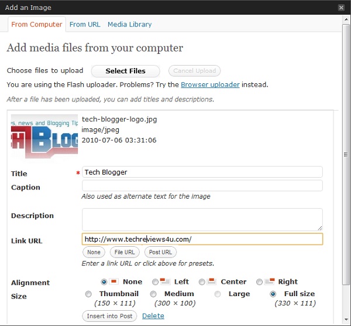The width and height of the screenshot is (351, 326).
Task: Click the File URL preset button
Action: (x=125, y=252)
